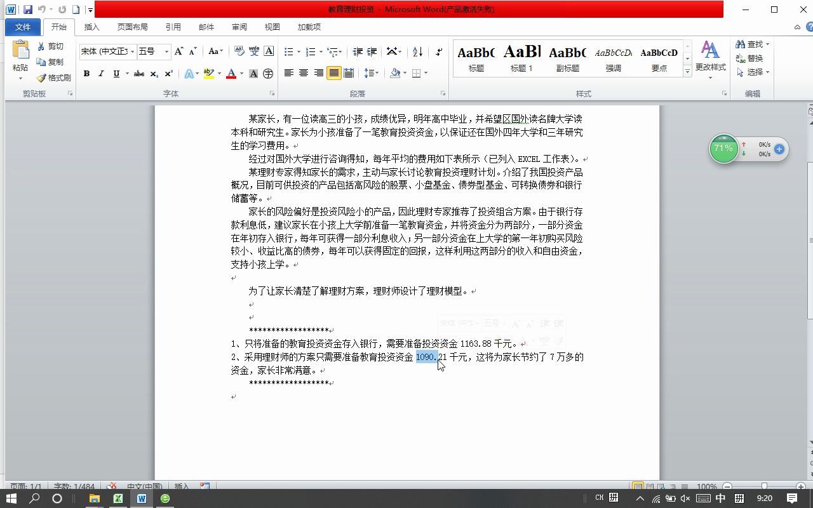813x508 pixels.
Task: Click the Replace (替换) button
Action: pyautogui.click(x=749, y=58)
